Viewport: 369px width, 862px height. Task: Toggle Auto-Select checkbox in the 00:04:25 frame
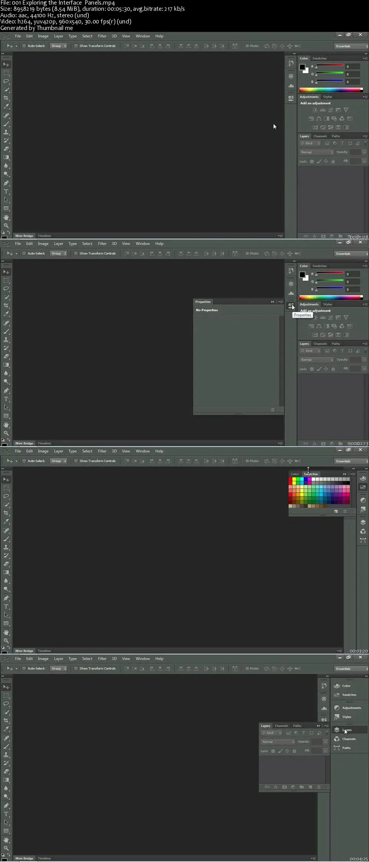click(24, 668)
